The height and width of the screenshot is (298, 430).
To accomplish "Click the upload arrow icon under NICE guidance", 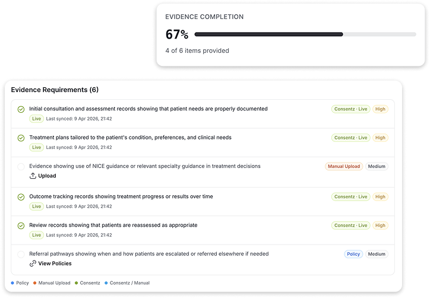I will point(33,176).
